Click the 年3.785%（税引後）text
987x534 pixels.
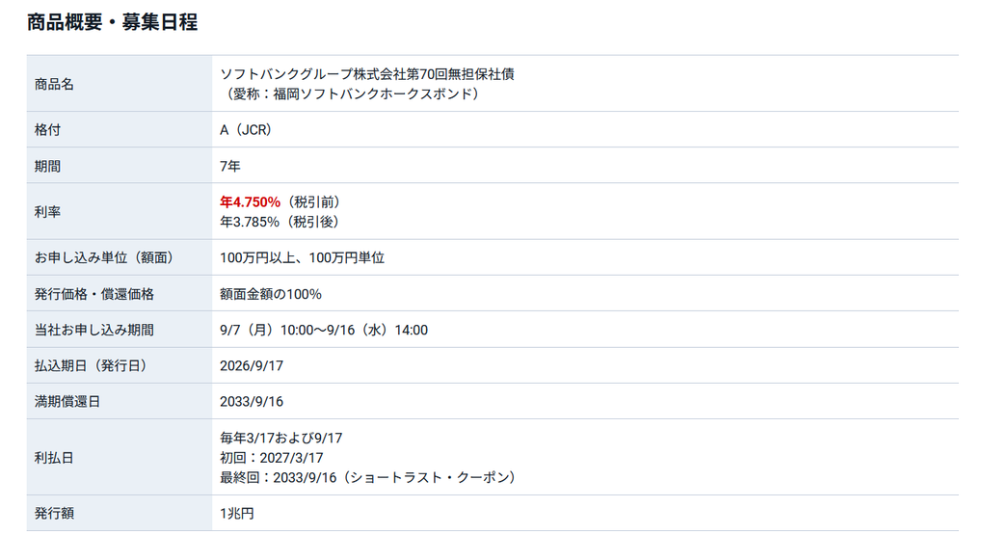tap(282, 222)
